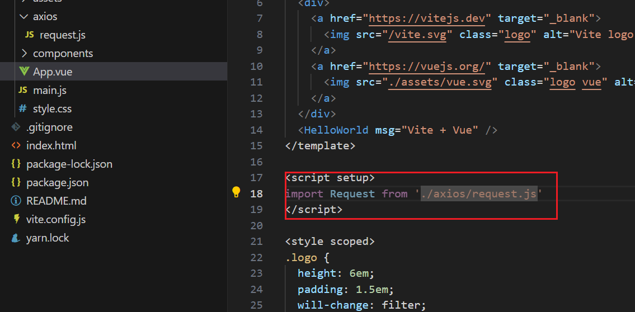Click the closing </script> tag
The width and height of the screenshot is (635, 312).
314,210
